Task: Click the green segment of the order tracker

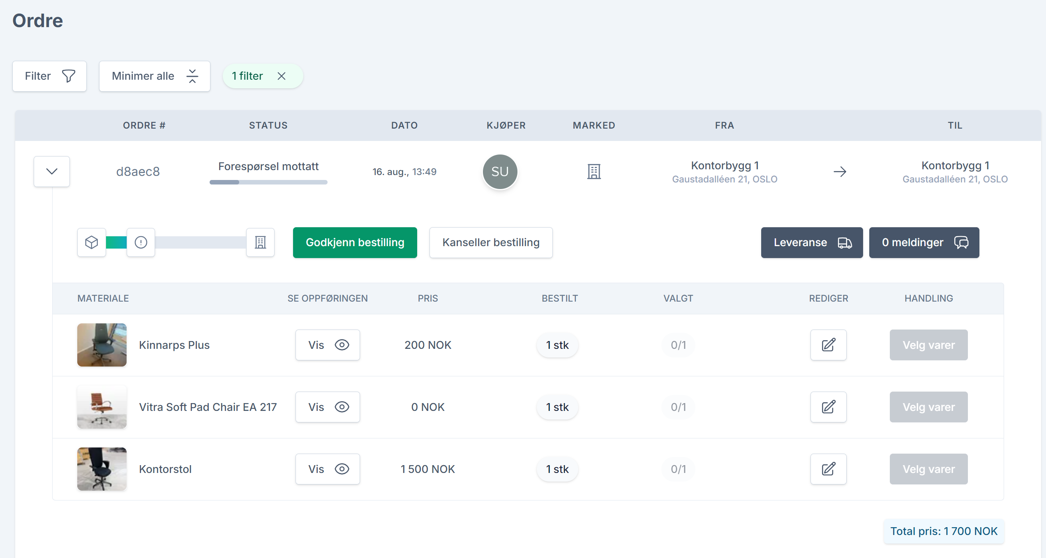Action: coord(116,242)
